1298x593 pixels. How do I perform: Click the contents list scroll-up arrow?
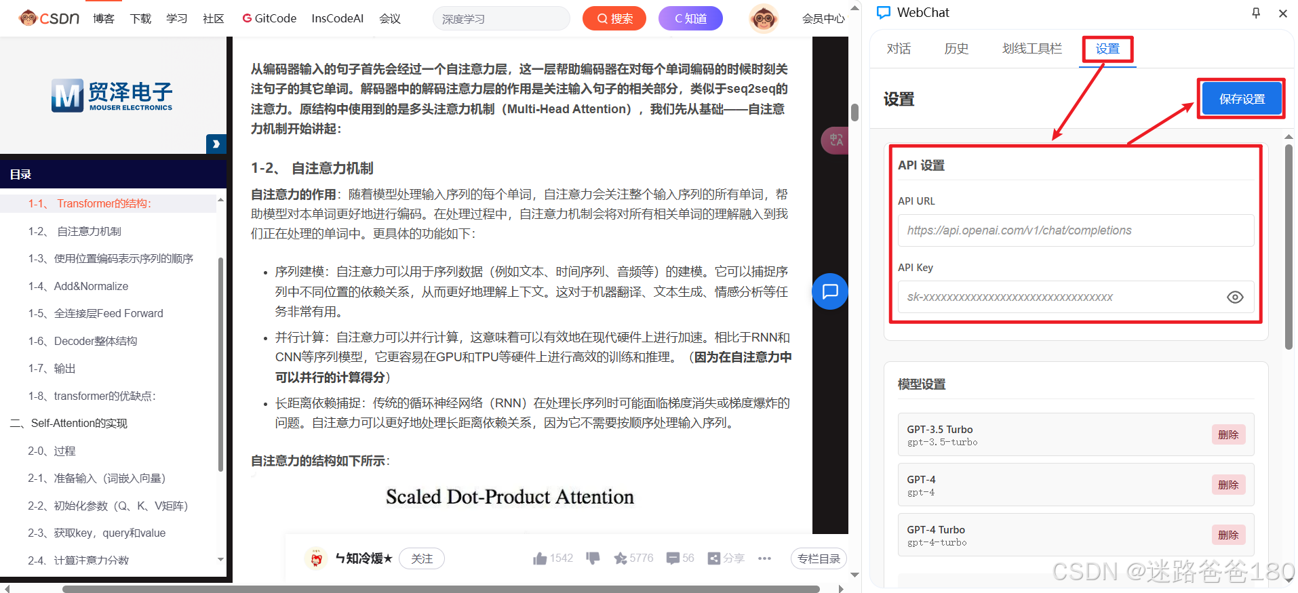tap(220, 200)
